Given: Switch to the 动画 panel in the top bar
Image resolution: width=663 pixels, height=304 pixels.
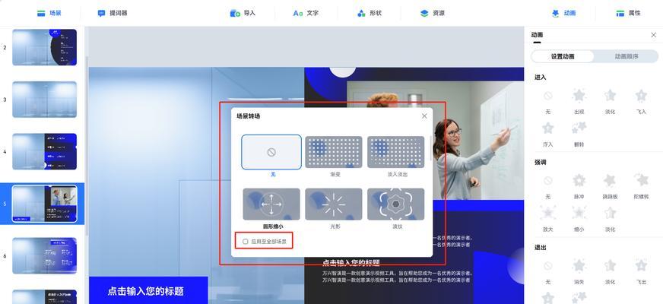Looking at the screenshot, I should 563,13.
